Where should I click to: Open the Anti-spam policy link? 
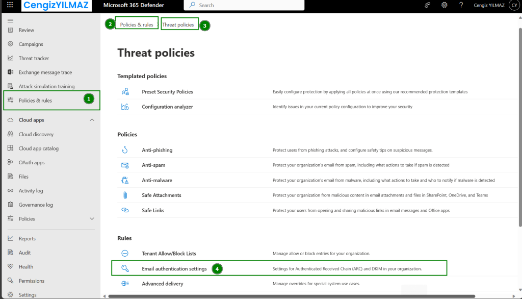pos(153,165)
